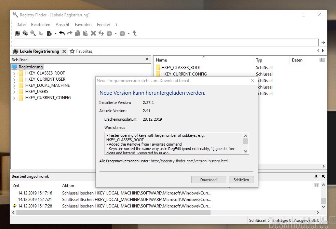Screen dimensions: 336x229
Task: Sort the list by the Name column
Action: click(x=161, y=60)
